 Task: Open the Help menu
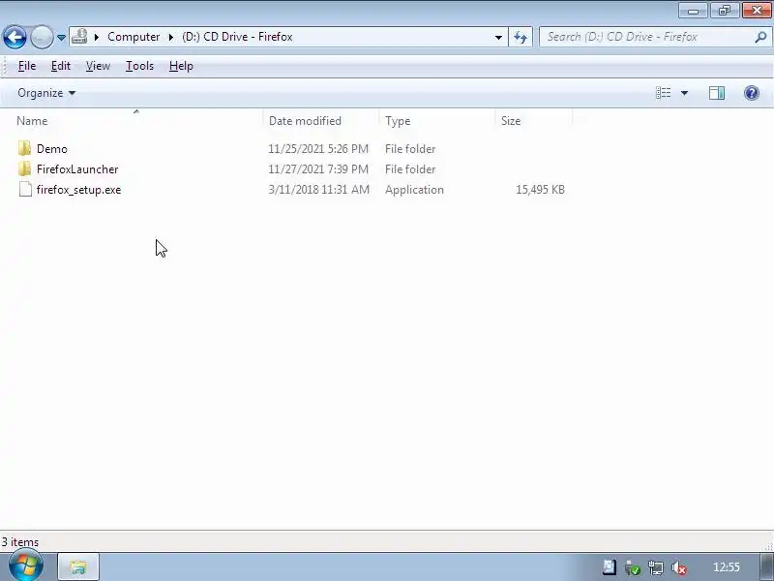click(x=181, y=66)
